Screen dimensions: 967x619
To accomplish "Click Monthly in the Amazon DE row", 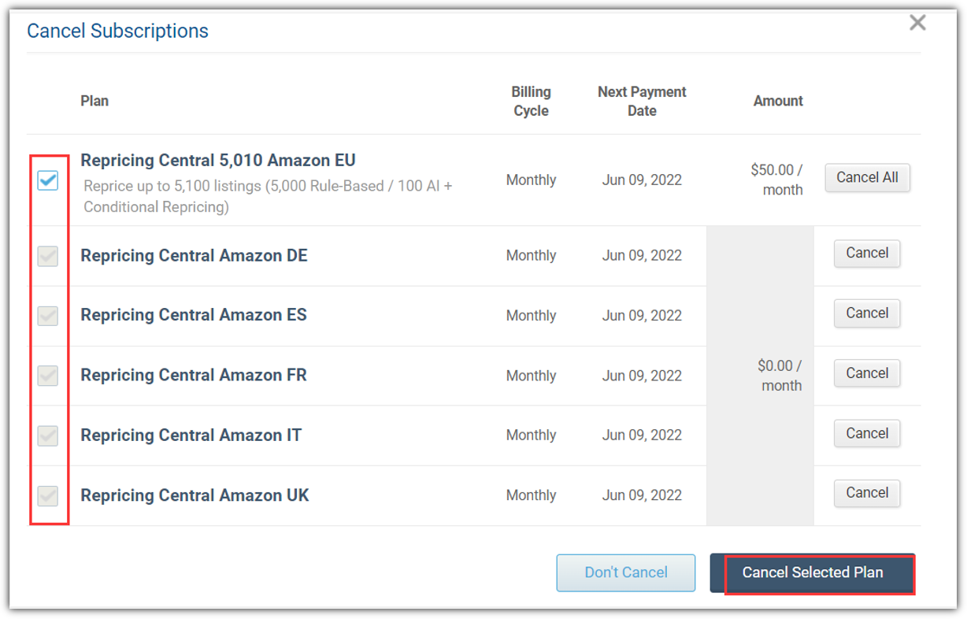I will click(531, 255).
